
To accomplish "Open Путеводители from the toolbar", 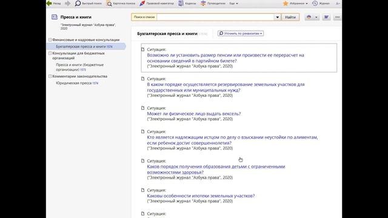I will (x=213, y=4).
